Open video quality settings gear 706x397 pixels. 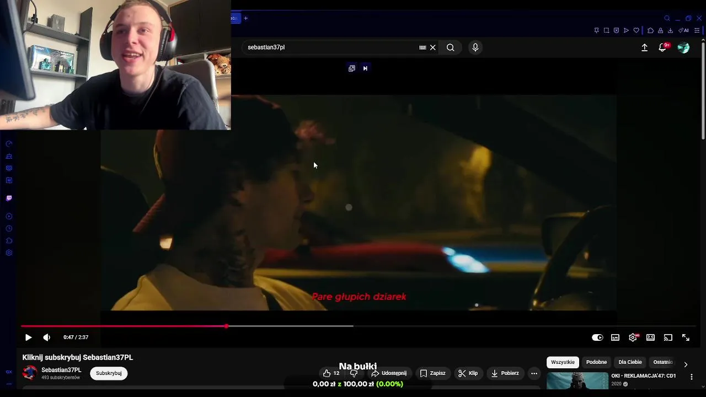(x=633, y=337)
